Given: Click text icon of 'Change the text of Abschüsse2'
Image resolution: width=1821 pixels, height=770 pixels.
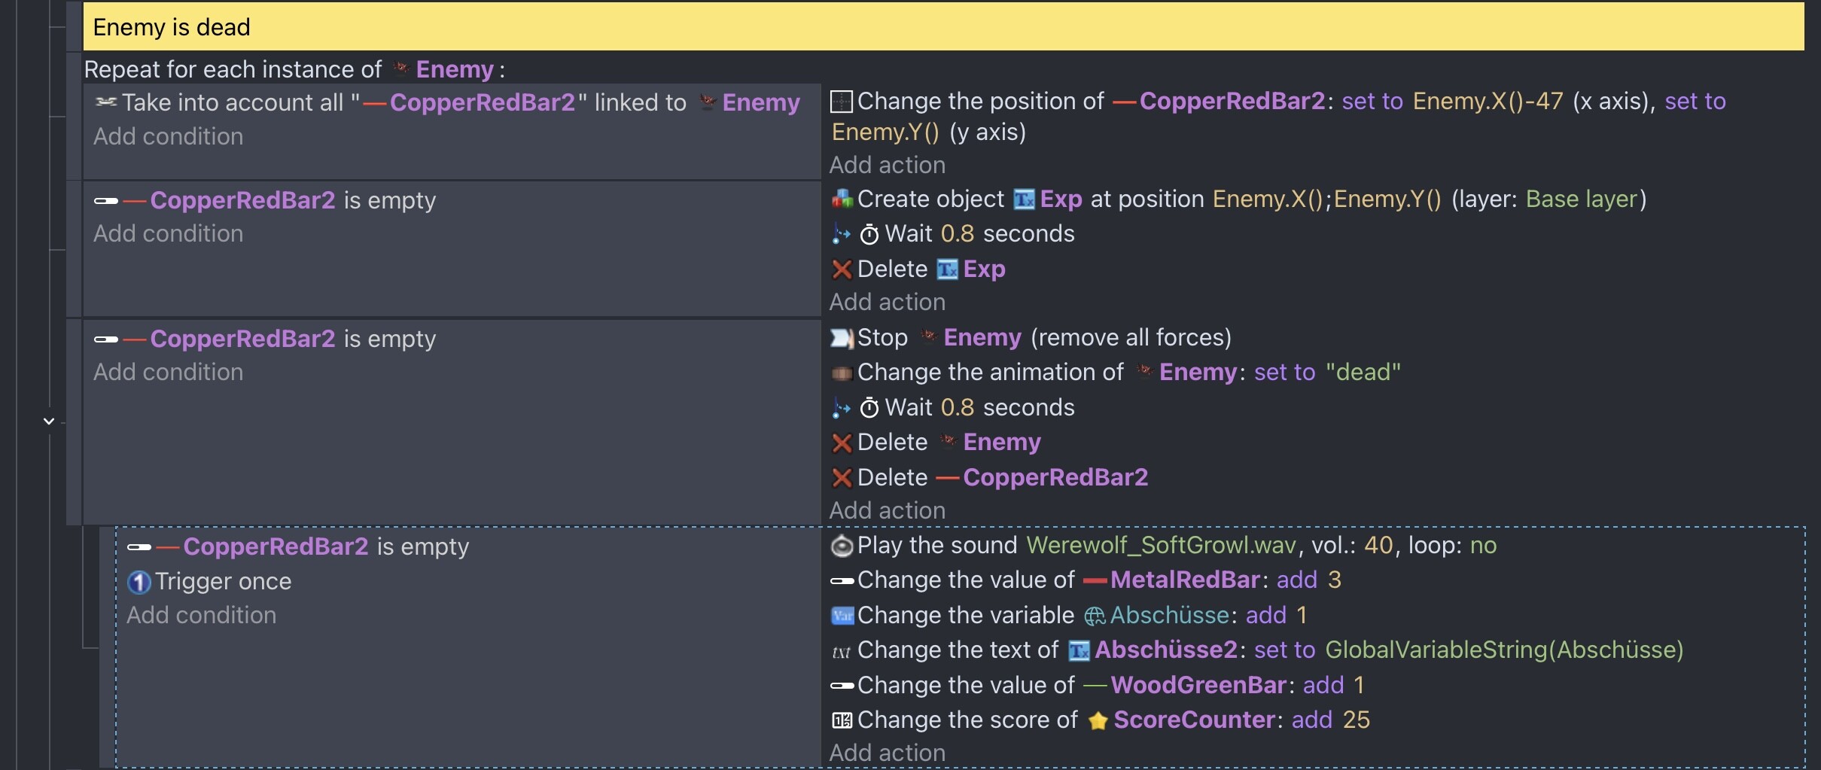Looking at the screenshot, I should click(841, 652).
